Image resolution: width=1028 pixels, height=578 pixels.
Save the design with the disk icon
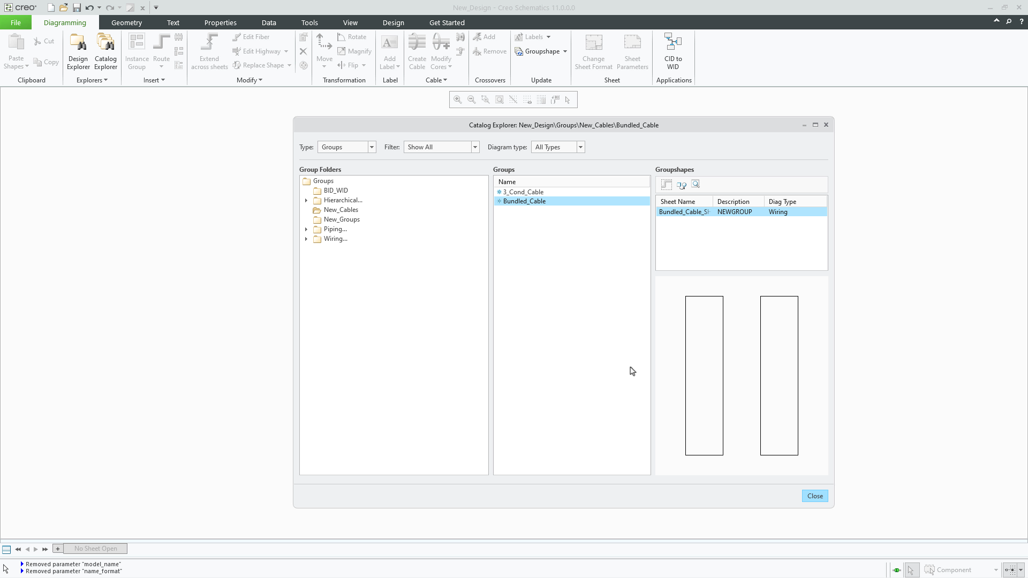coord(77,7)
